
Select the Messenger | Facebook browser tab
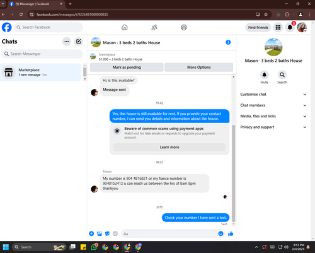point(36,4)
